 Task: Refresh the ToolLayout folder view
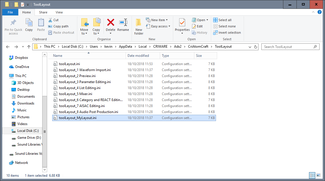(x=256, y=47)
